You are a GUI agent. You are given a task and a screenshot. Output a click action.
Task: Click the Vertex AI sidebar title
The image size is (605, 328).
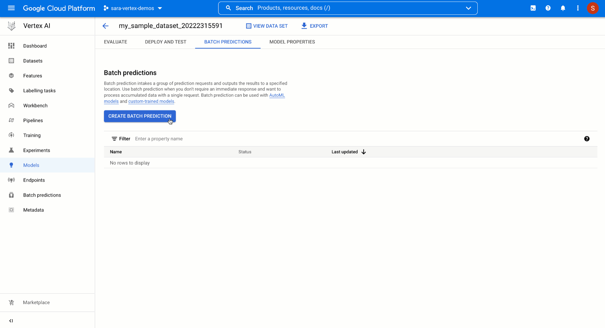click(37, 26)
